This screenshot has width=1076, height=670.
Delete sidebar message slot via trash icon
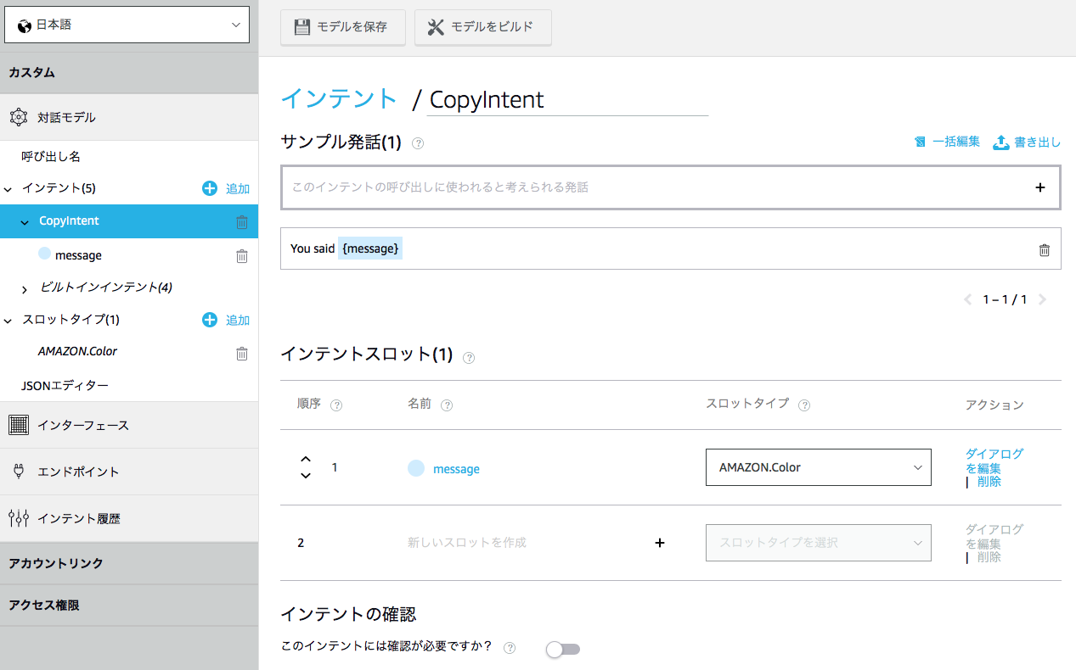click(242, 255)
